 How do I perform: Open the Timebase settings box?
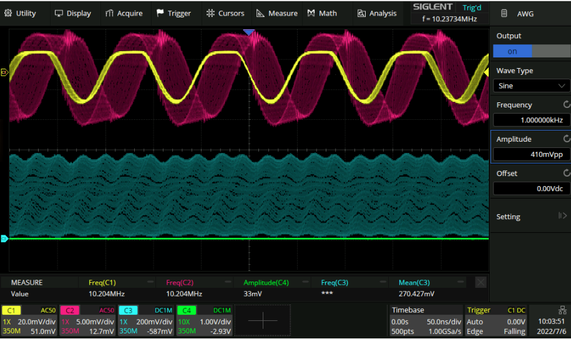pos(426,320)
